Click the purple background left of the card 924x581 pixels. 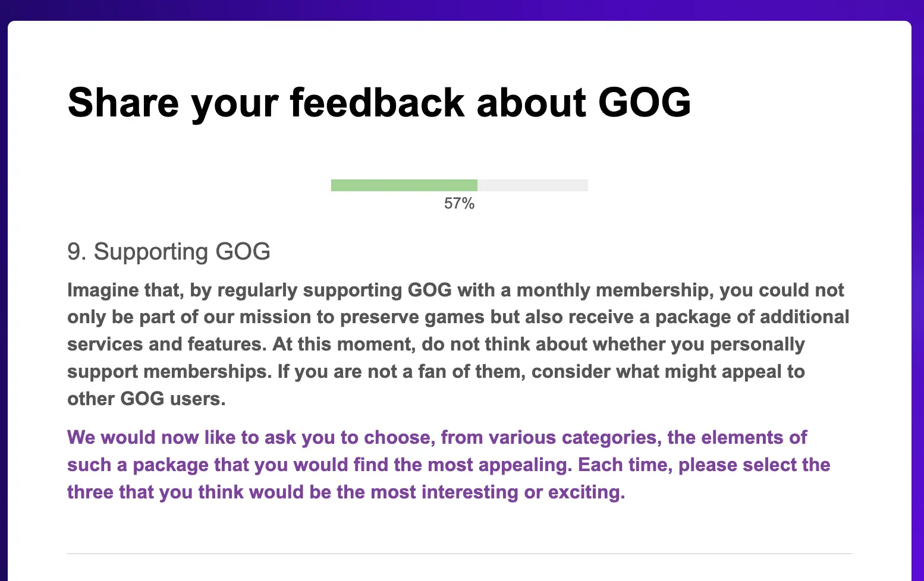(x=4, y=297)
